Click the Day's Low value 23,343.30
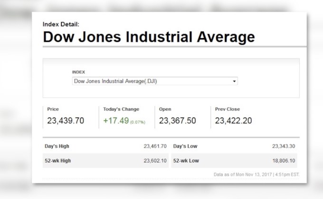Screen dimensions: 323x199 click(284, 146)
